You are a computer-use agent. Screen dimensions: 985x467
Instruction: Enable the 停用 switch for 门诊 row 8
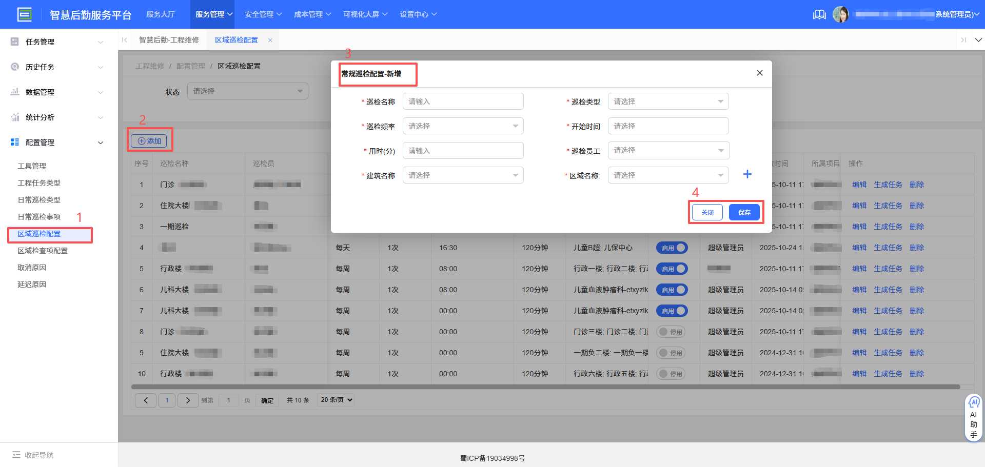(x=672, y=332)
